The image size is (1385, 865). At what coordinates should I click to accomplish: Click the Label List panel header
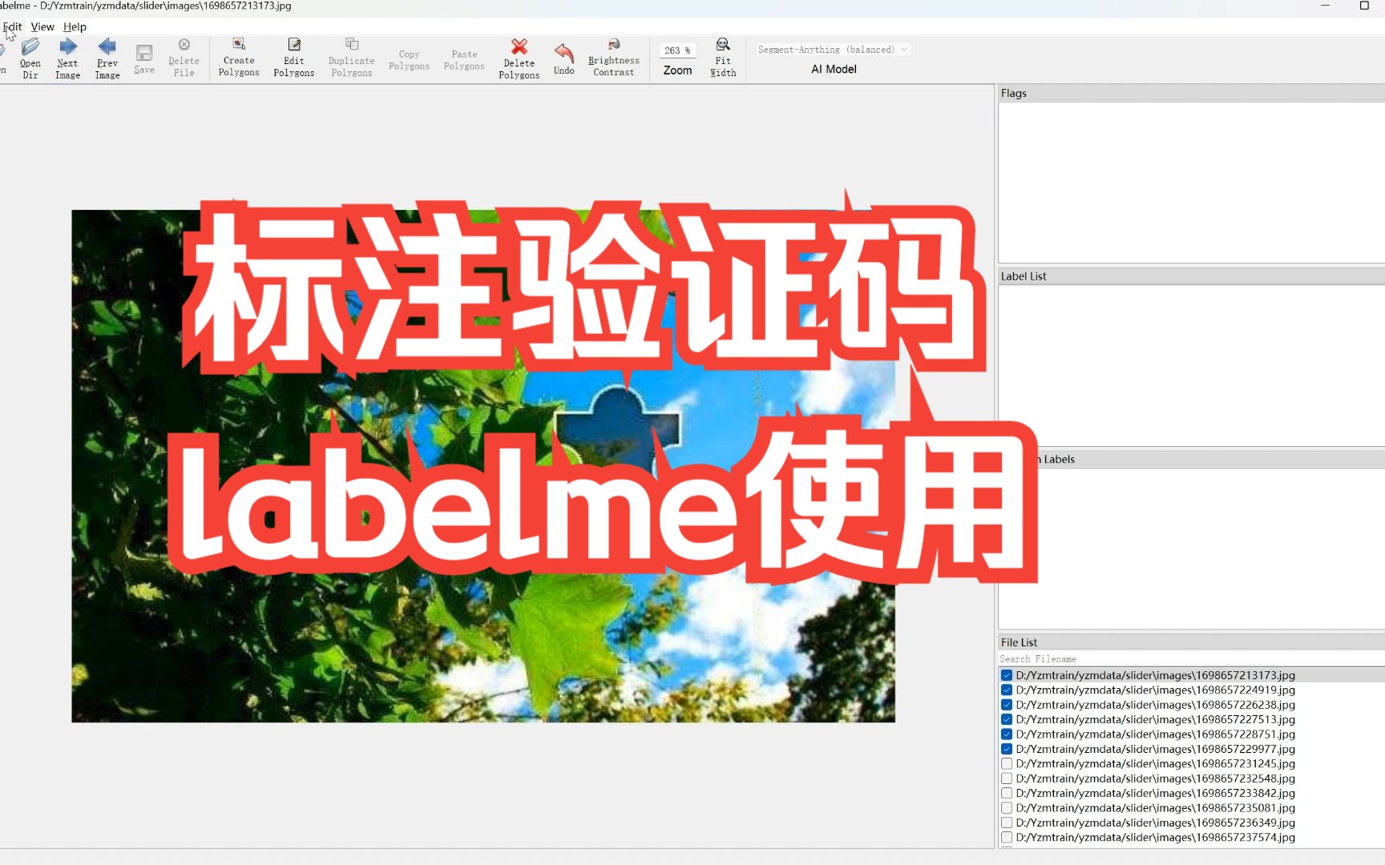pos(1191,276)
